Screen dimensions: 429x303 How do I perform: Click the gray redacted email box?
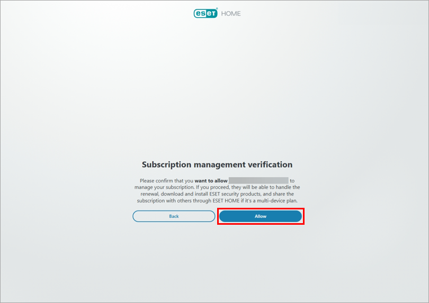tap(258, 180)
